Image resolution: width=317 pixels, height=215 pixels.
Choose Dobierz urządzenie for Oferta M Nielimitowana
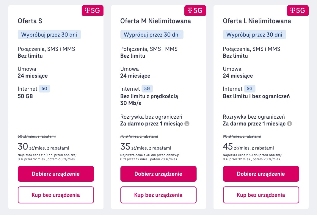[x=158, y=174]
